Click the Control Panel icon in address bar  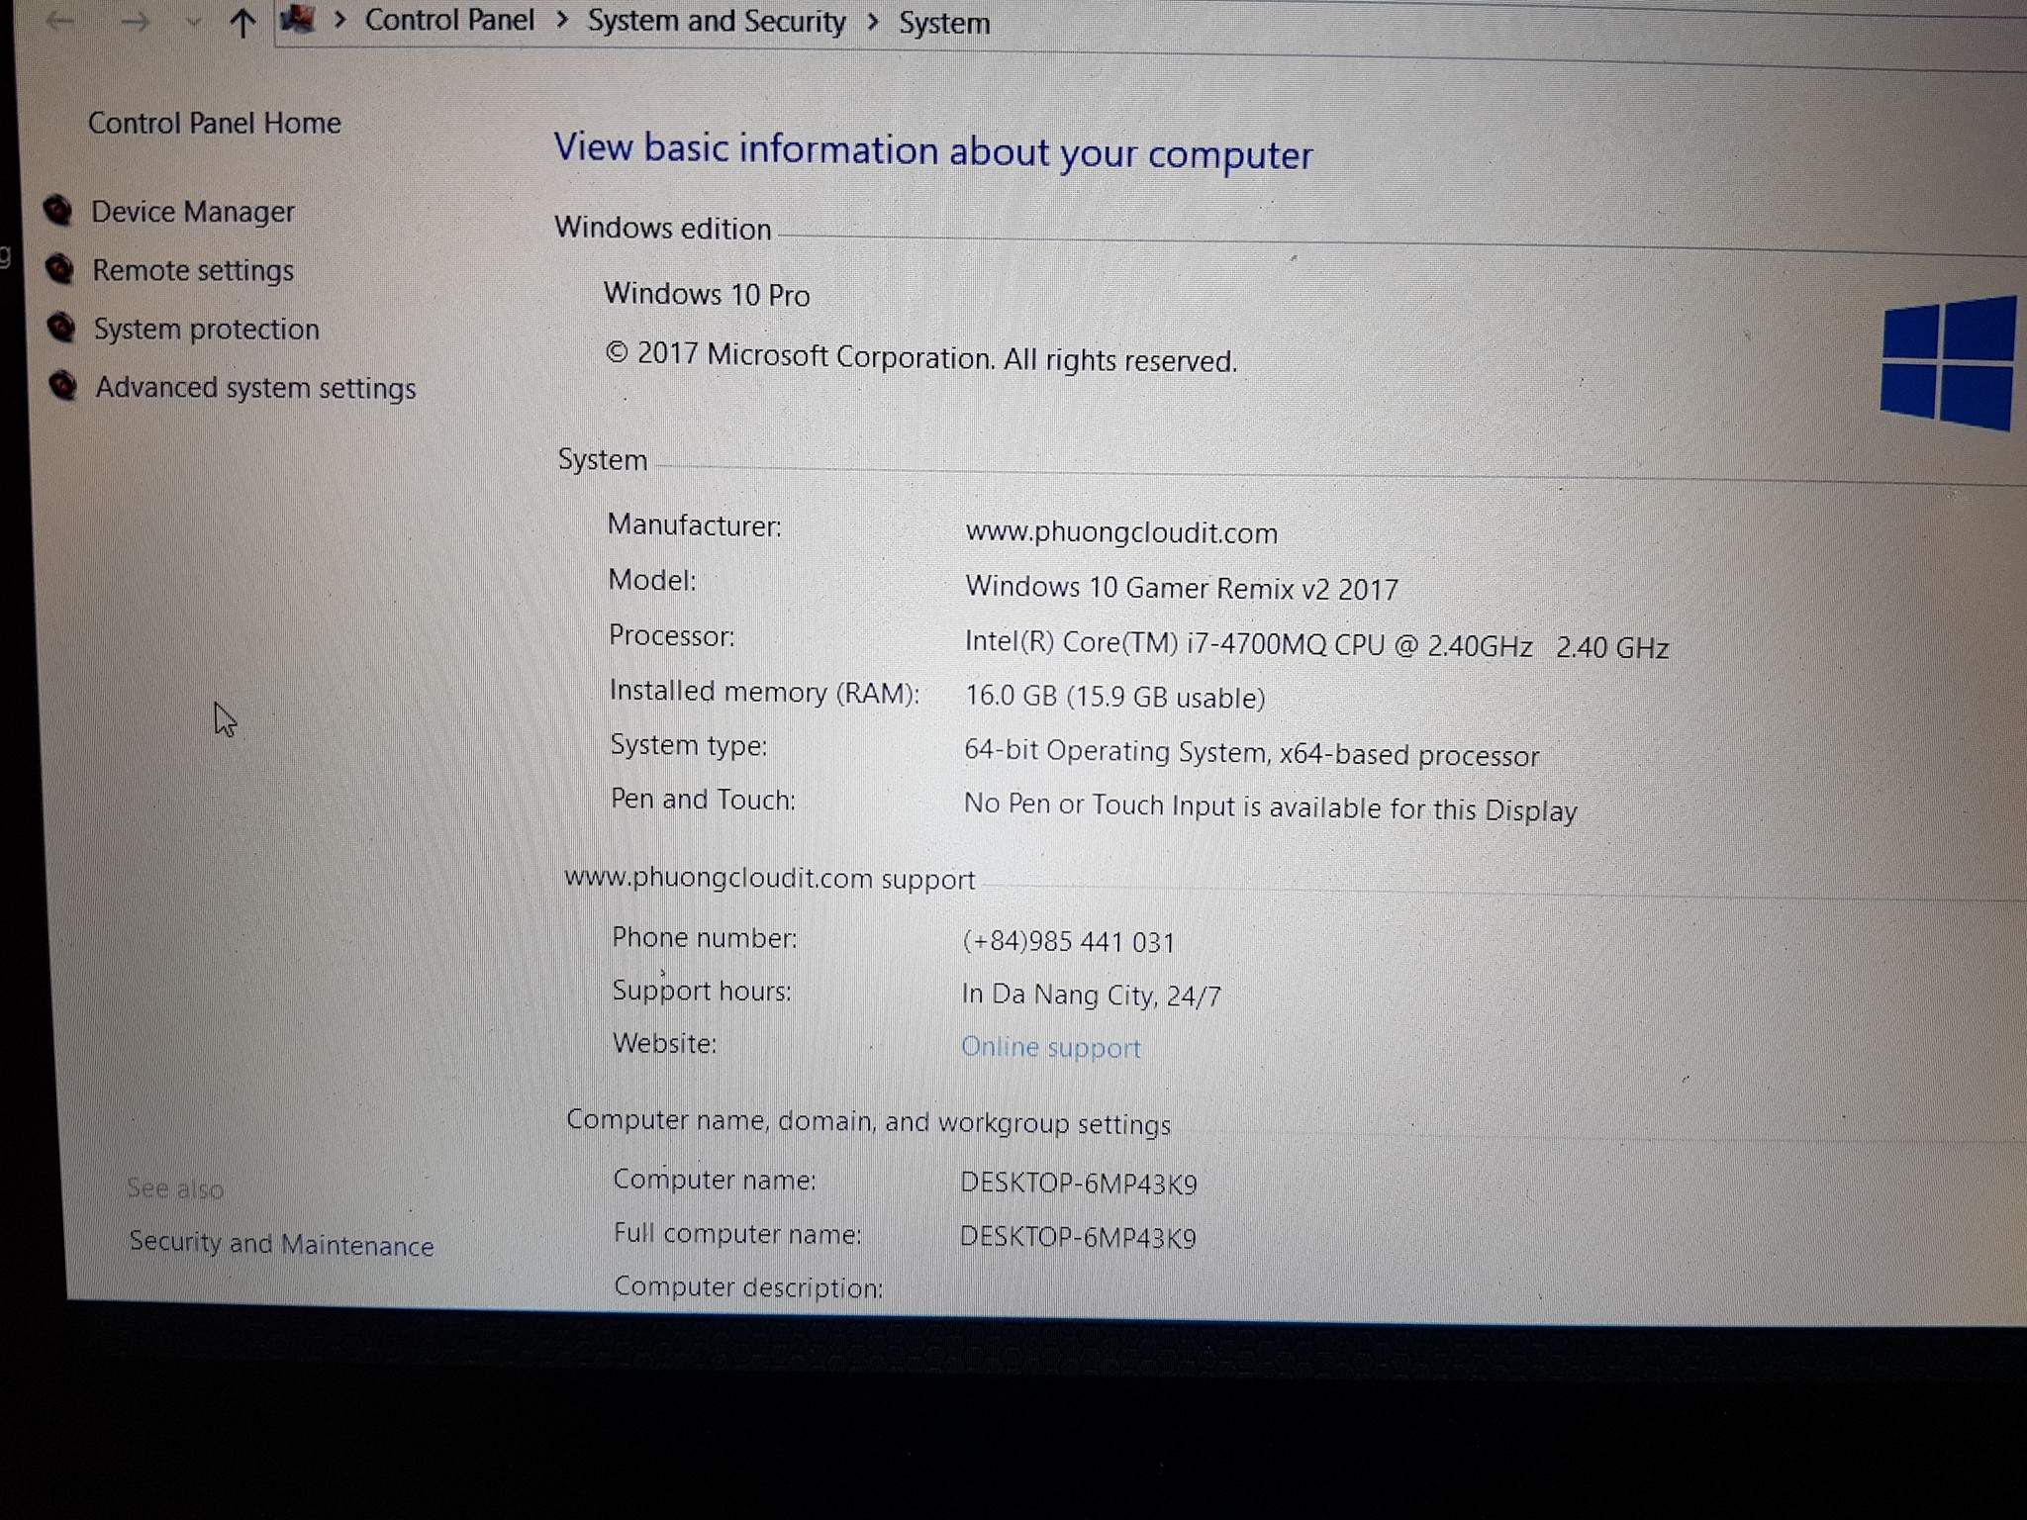(298, 18)
